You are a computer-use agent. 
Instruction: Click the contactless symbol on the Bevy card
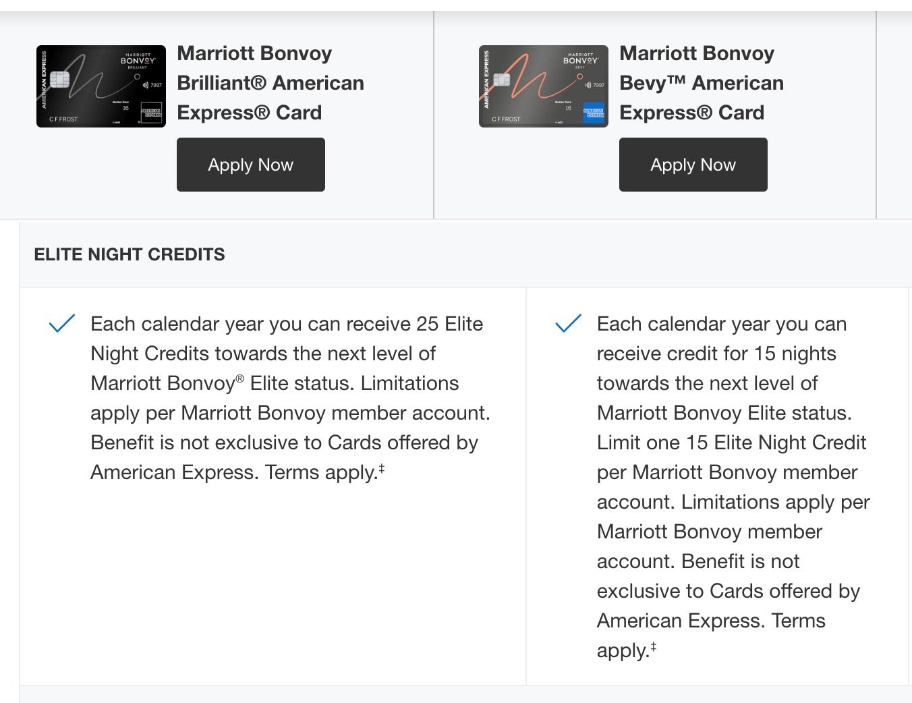coord(588,85)
